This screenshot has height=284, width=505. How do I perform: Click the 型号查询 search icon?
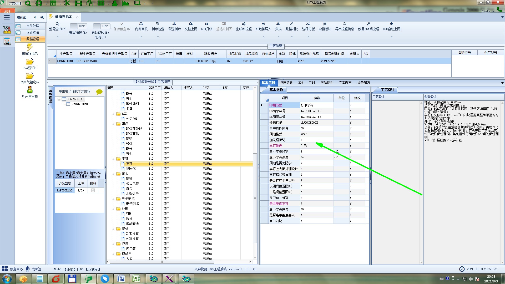[57, 24]
